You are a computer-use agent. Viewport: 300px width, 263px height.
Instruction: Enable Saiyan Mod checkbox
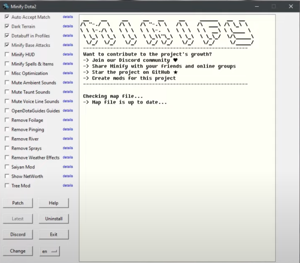coord(7,167)
